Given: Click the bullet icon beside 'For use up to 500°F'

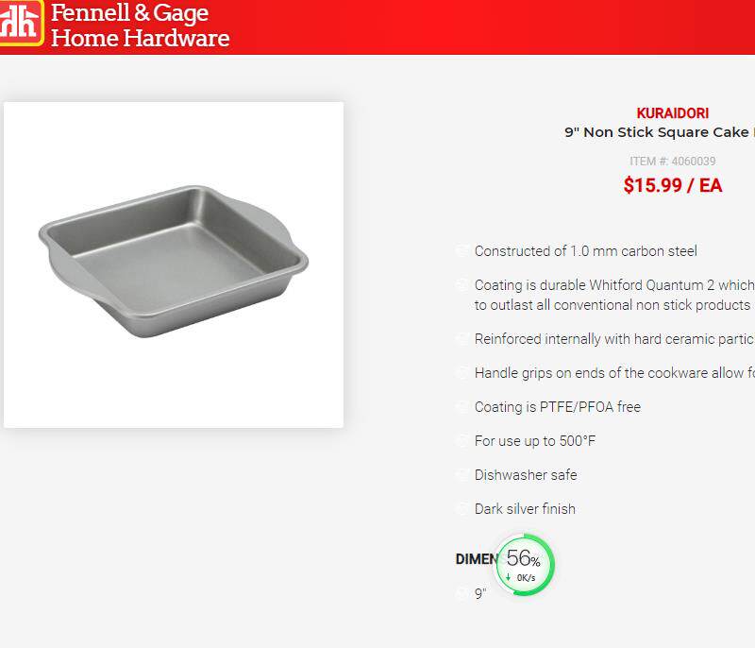Looking at the screenshot, I should (461, 441).
